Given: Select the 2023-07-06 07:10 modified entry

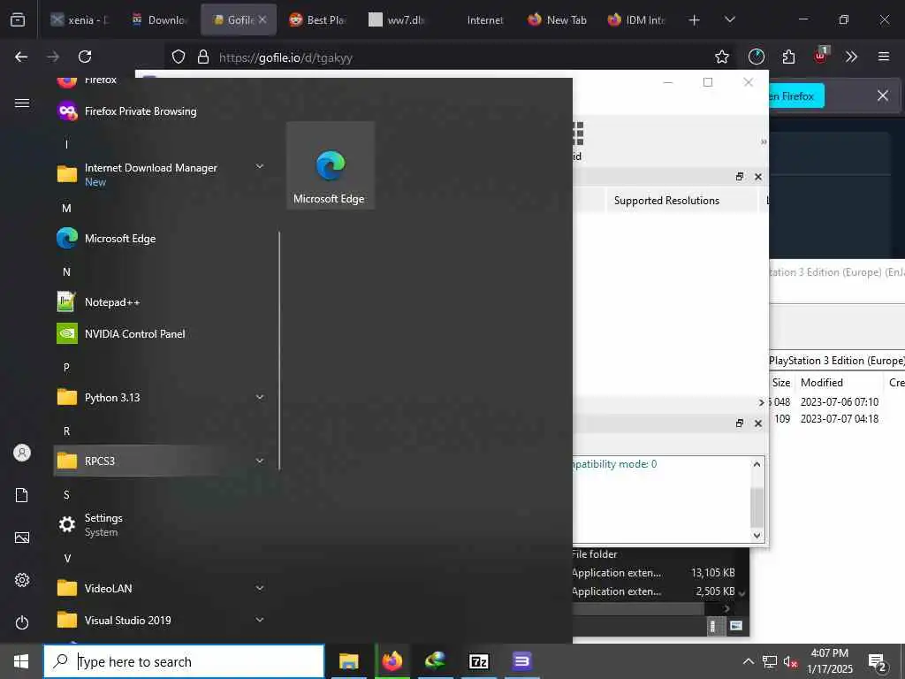Looking at the screenshot, I should (x=840, y=402).
